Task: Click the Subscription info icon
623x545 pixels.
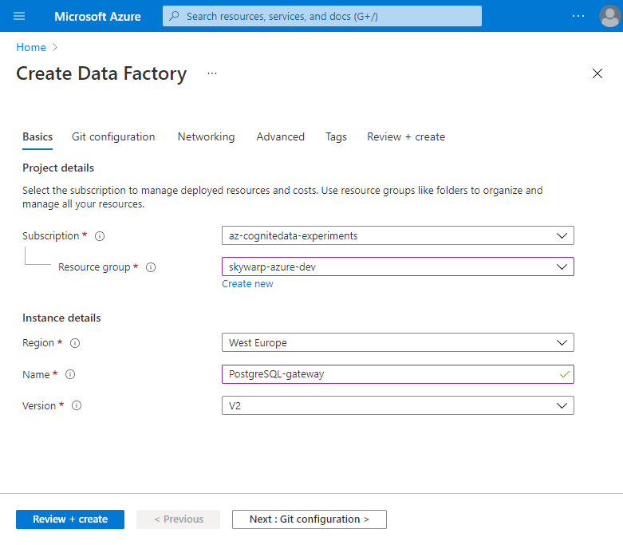Action: (x=100, y=236)
